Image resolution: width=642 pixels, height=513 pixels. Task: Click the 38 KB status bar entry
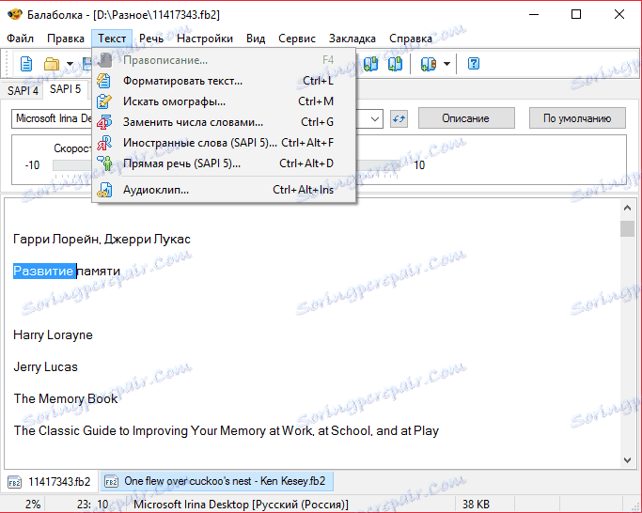[476, 505]
